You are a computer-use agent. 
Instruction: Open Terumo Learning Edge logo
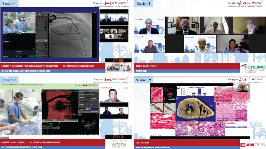pos(119,144)
